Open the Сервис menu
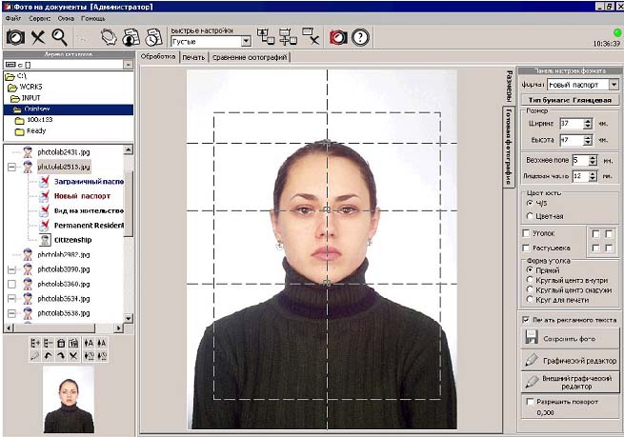 (39, 18)
